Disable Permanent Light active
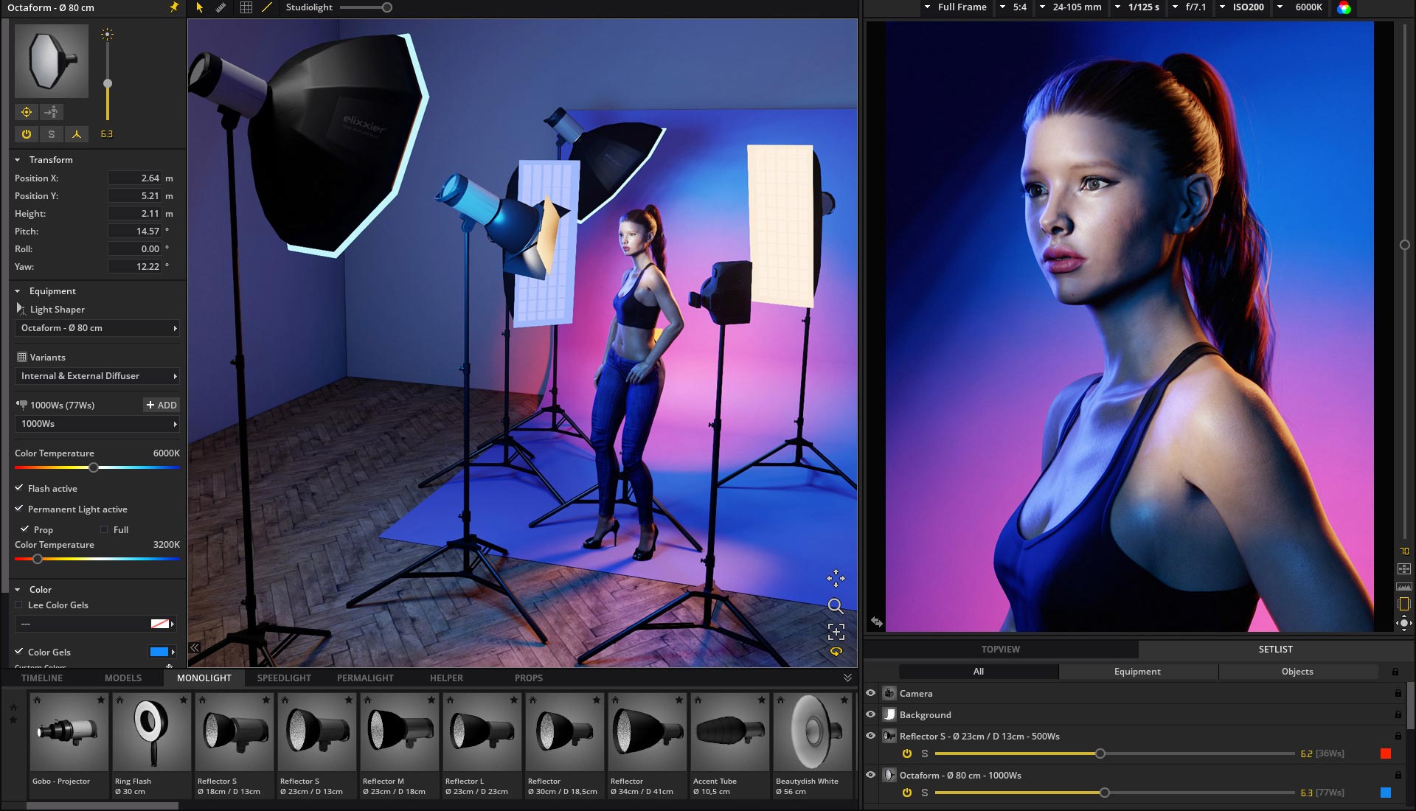Screen dimensions: 1416x811 (20, 509)
